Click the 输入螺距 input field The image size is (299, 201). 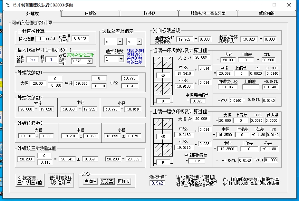coord(40,39)
